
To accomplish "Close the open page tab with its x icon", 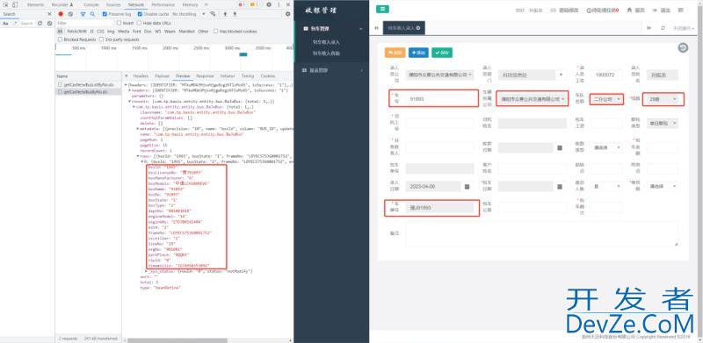I will point(418,28).
